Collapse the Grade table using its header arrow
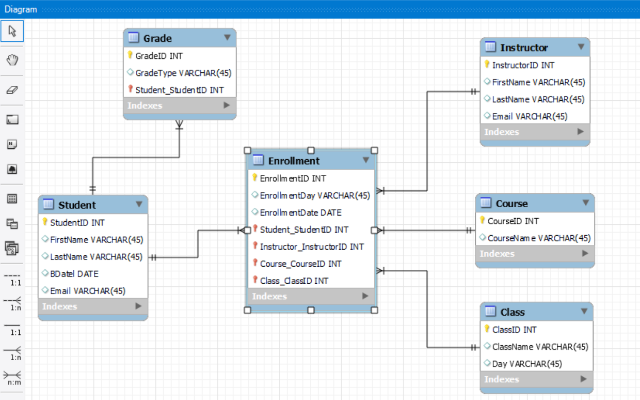 point(228,38)
